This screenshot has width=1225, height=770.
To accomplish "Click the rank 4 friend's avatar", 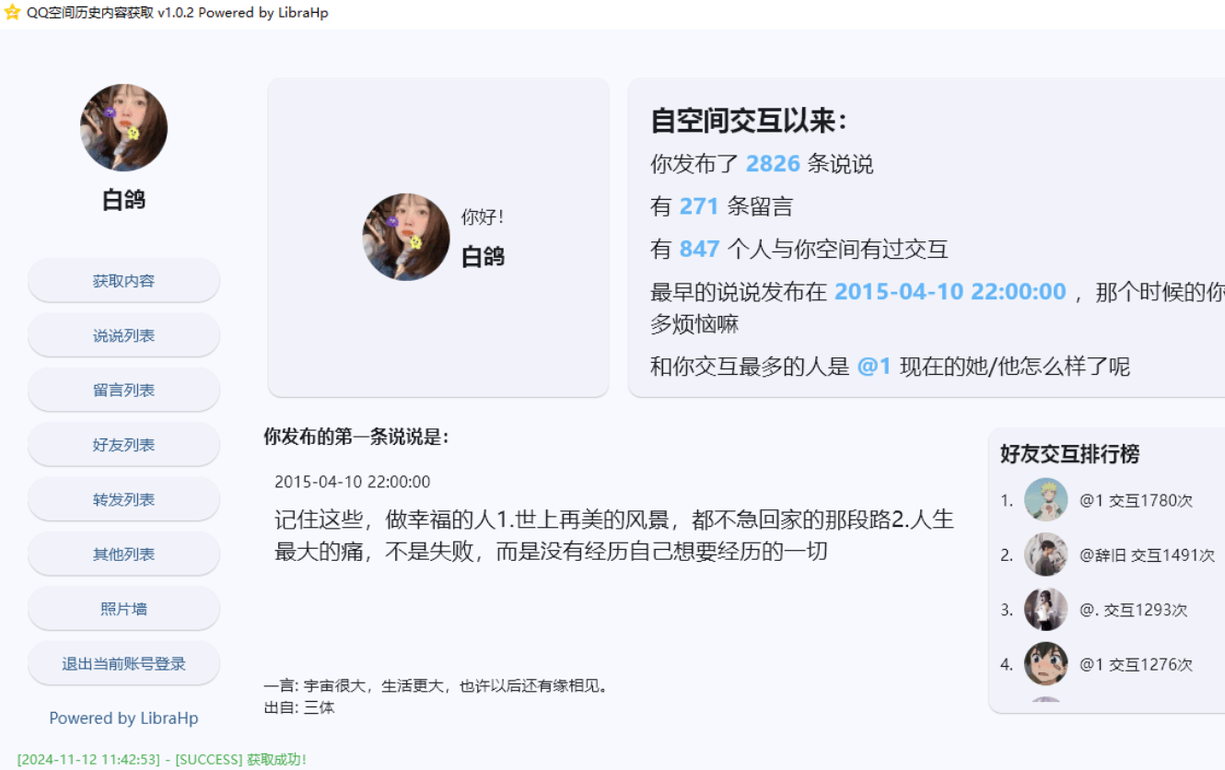I will tap(1045, 663).
